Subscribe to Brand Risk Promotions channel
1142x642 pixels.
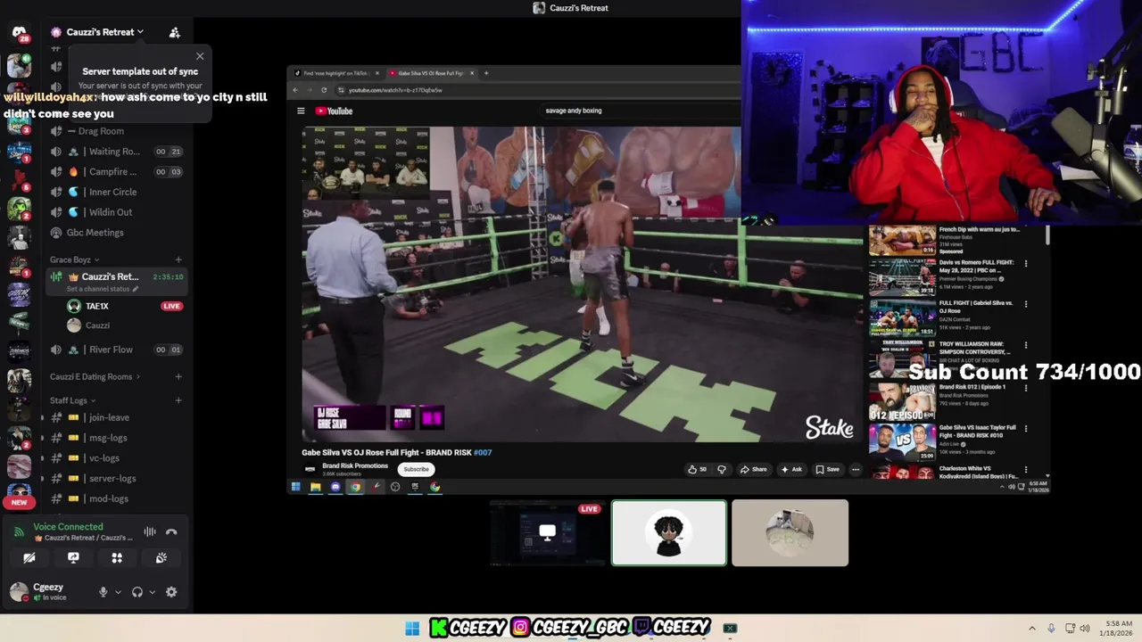tap(416, 469)
